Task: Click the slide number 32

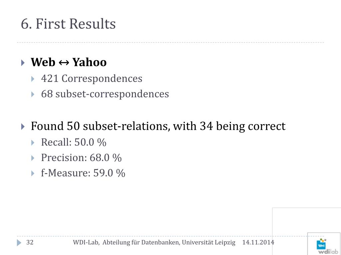Action: [x=30, y=242]
